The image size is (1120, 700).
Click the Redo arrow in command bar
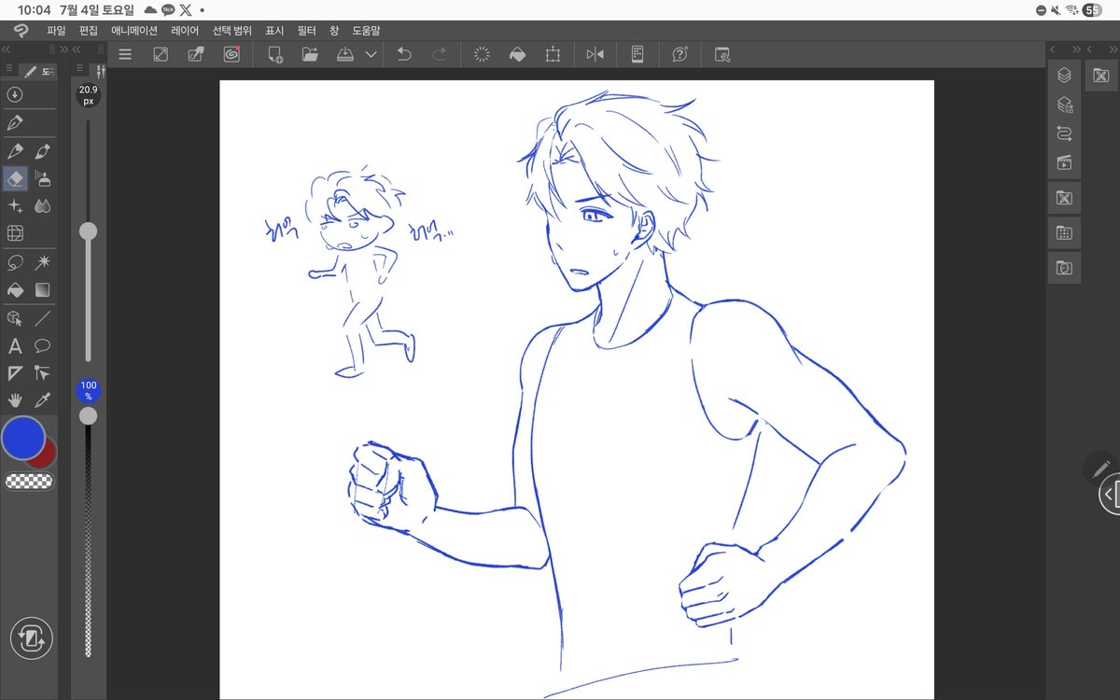pos(439,54)
